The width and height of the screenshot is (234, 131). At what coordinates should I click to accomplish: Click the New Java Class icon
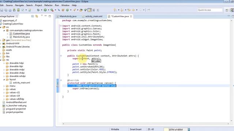pyautogui.click(x=67, y=10)
